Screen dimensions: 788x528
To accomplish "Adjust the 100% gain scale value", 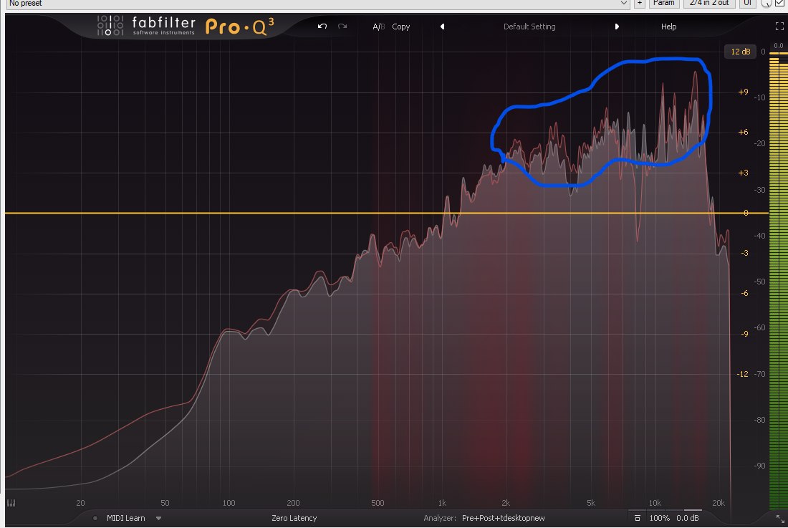I will [659, 518].
